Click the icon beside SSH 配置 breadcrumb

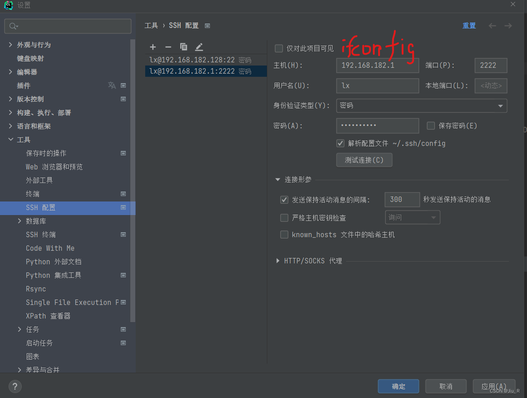coord(207,26)
